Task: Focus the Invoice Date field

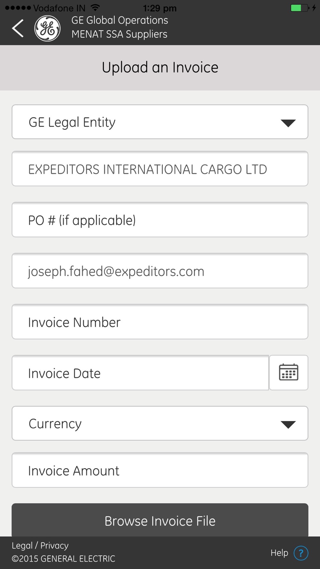Action: (140, 373)
